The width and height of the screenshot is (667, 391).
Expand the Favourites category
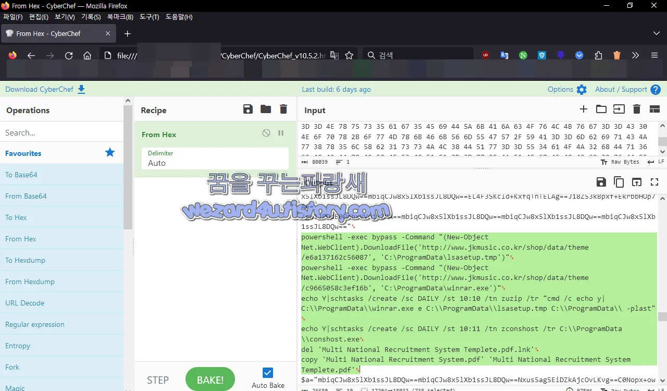pyautogui.click(x=61, y=153)
